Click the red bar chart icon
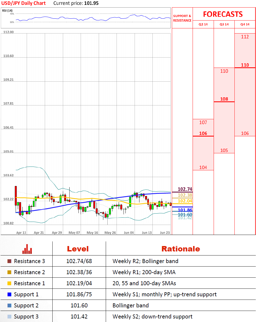Viewport: 256px width, 322px height. (x=27, y=249)
